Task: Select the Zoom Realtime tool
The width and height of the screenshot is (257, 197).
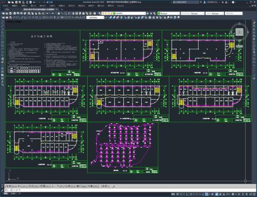Action: pos(62,14)
